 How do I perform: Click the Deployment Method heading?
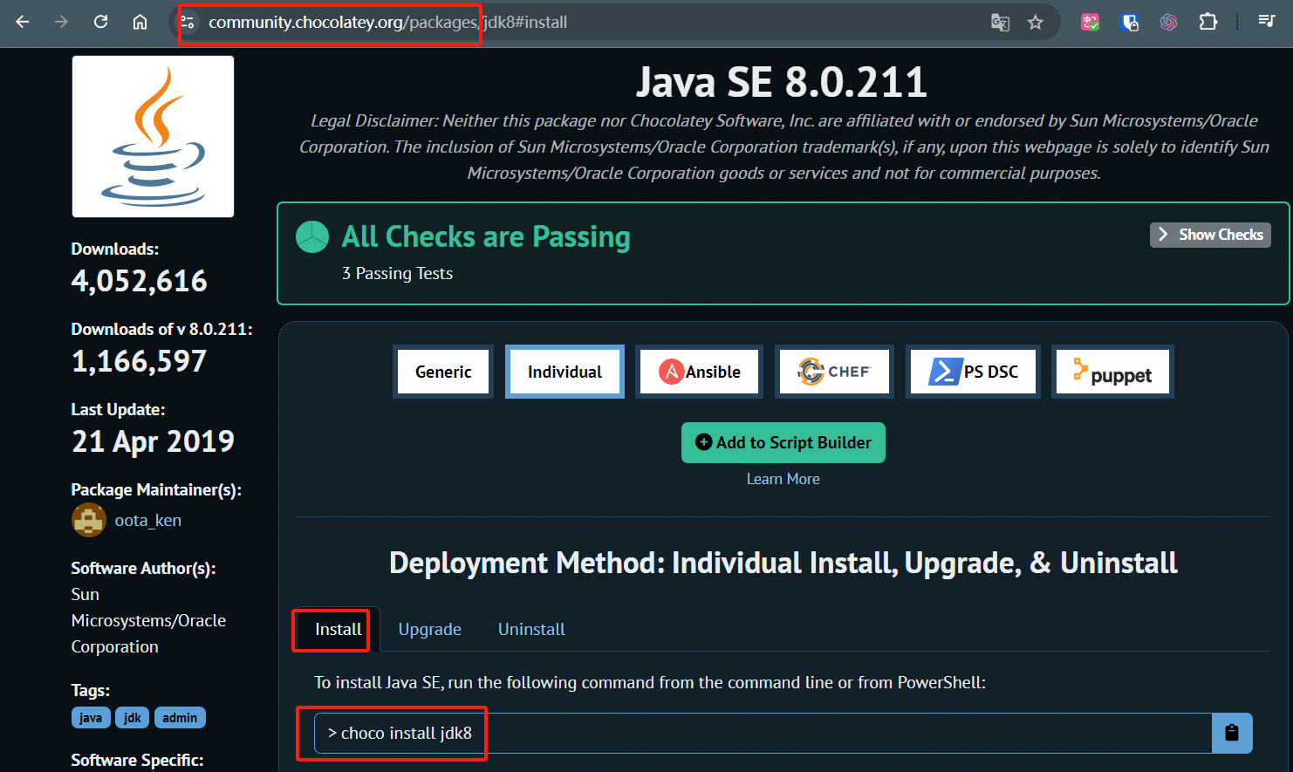(783, 563)
